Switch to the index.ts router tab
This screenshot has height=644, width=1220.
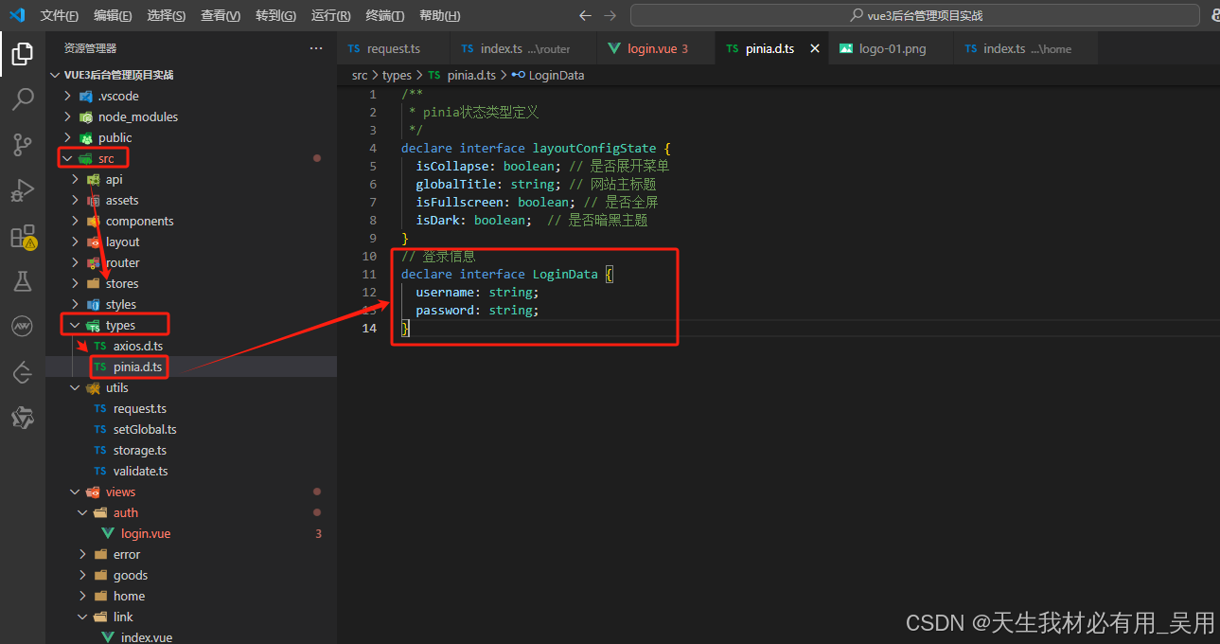pyautogui.click(x=523, y=48)
